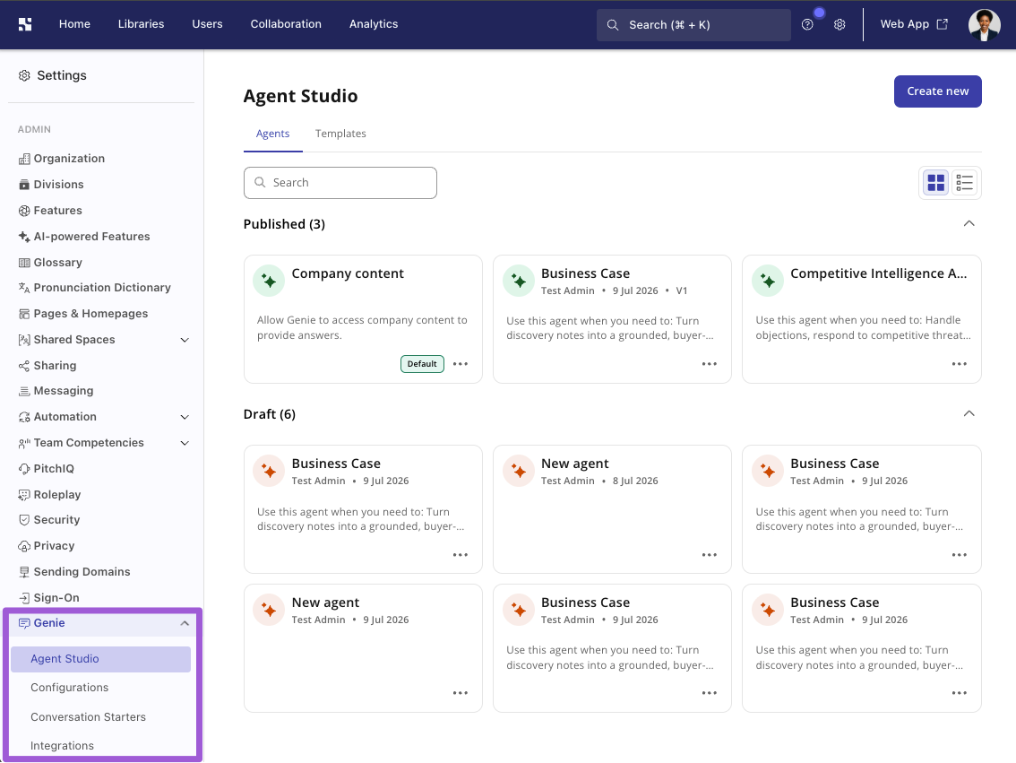This screenshot has height=763, width=1016.
Task: Switch to the Templates tab
Action: [340, 134]
